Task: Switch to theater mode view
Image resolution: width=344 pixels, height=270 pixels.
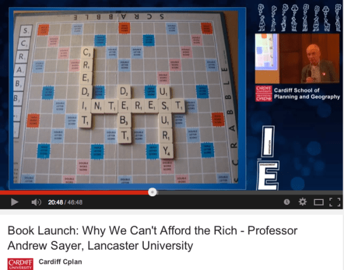Action: click(x=319, y=202)
